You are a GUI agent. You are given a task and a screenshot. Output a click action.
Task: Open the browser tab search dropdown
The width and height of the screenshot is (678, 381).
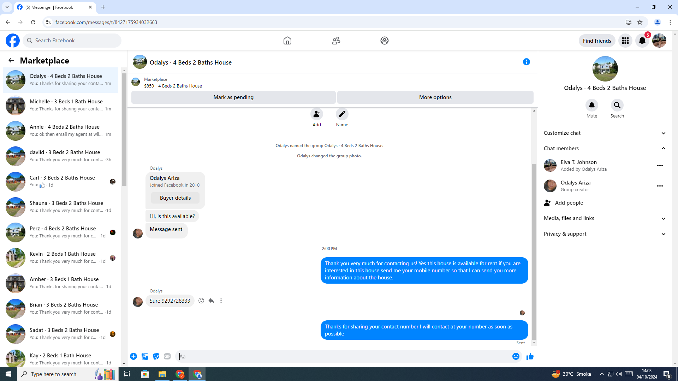tap(7, 7)
